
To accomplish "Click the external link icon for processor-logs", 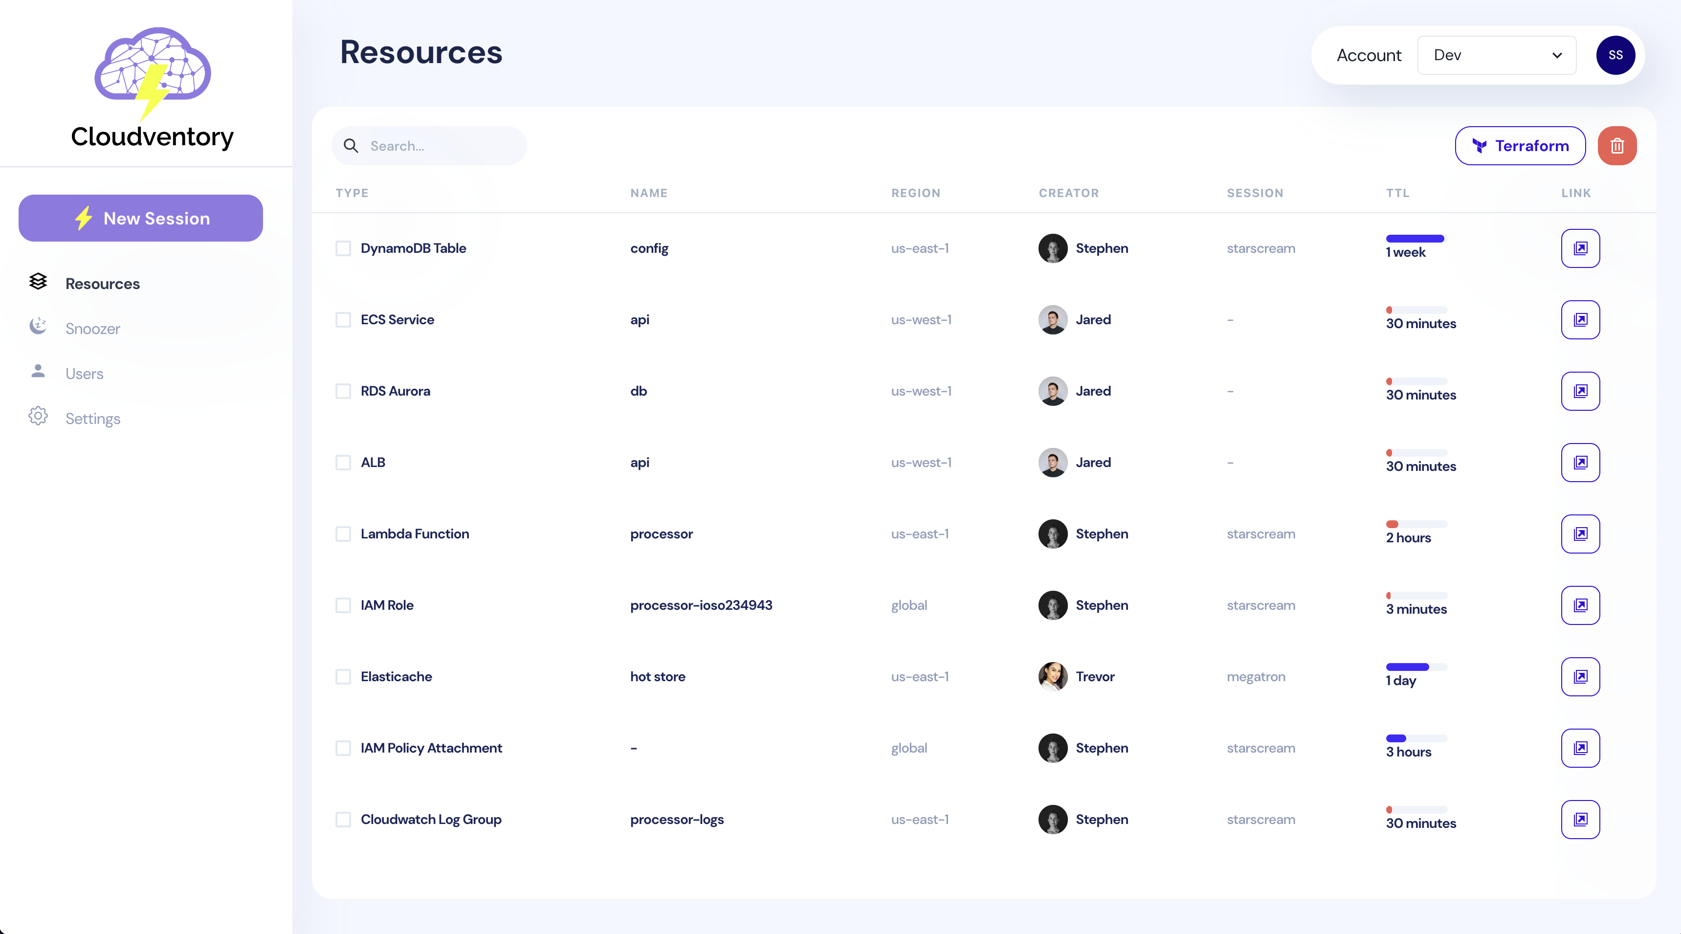I will tap(1580, 819).
